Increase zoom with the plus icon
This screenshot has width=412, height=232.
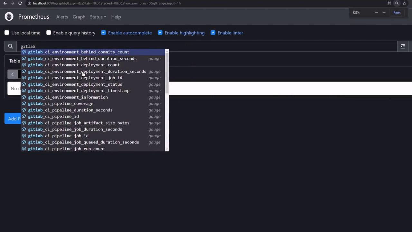384,13
